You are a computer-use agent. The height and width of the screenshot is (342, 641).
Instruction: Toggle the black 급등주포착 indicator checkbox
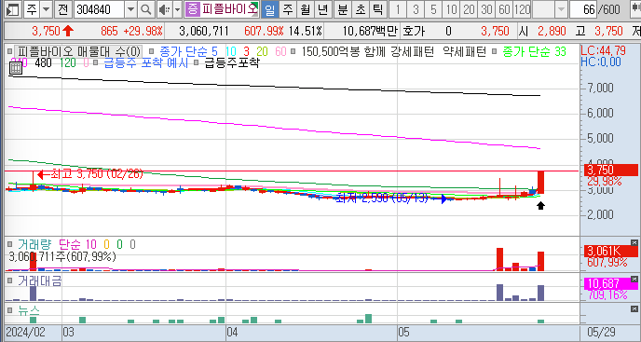tap(197, 63)
